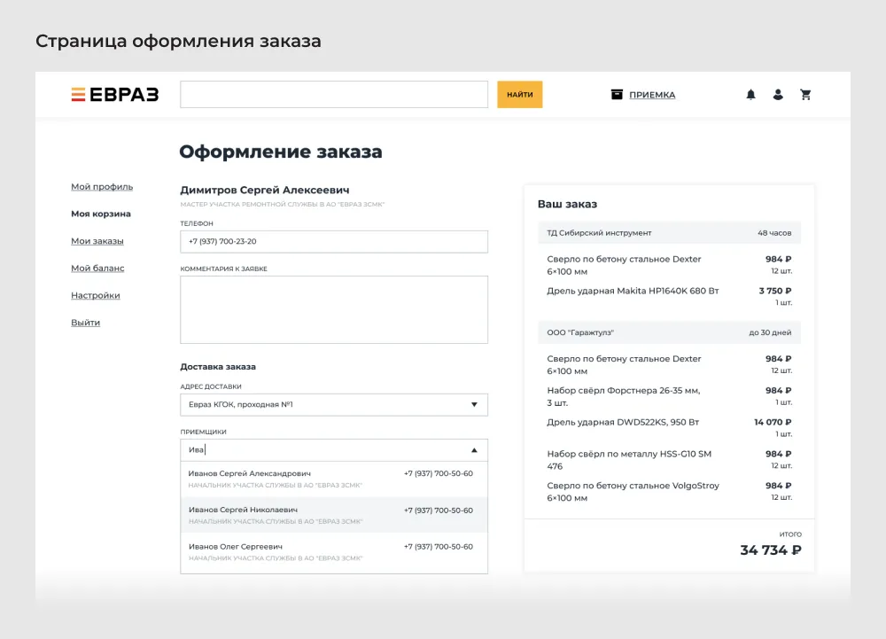
Task: Click the box icon next to ПРИЕМКА
Action: (617, 93)
